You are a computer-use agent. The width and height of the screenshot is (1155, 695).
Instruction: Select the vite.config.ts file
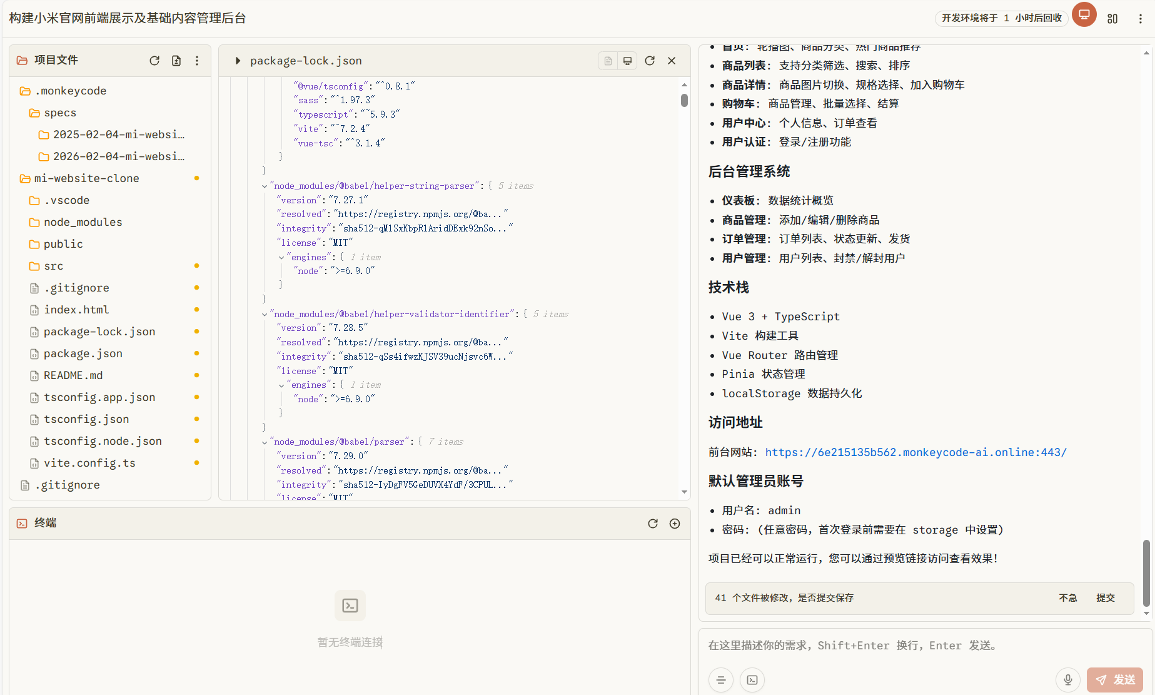point(89,463)
